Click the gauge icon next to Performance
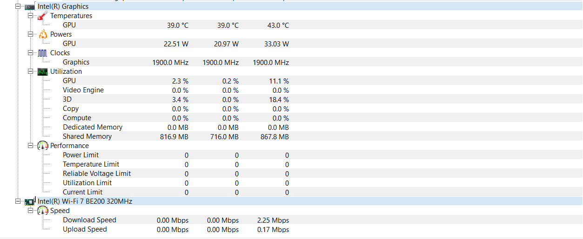This screenshot has width=583, height=239. click(43, 146)
